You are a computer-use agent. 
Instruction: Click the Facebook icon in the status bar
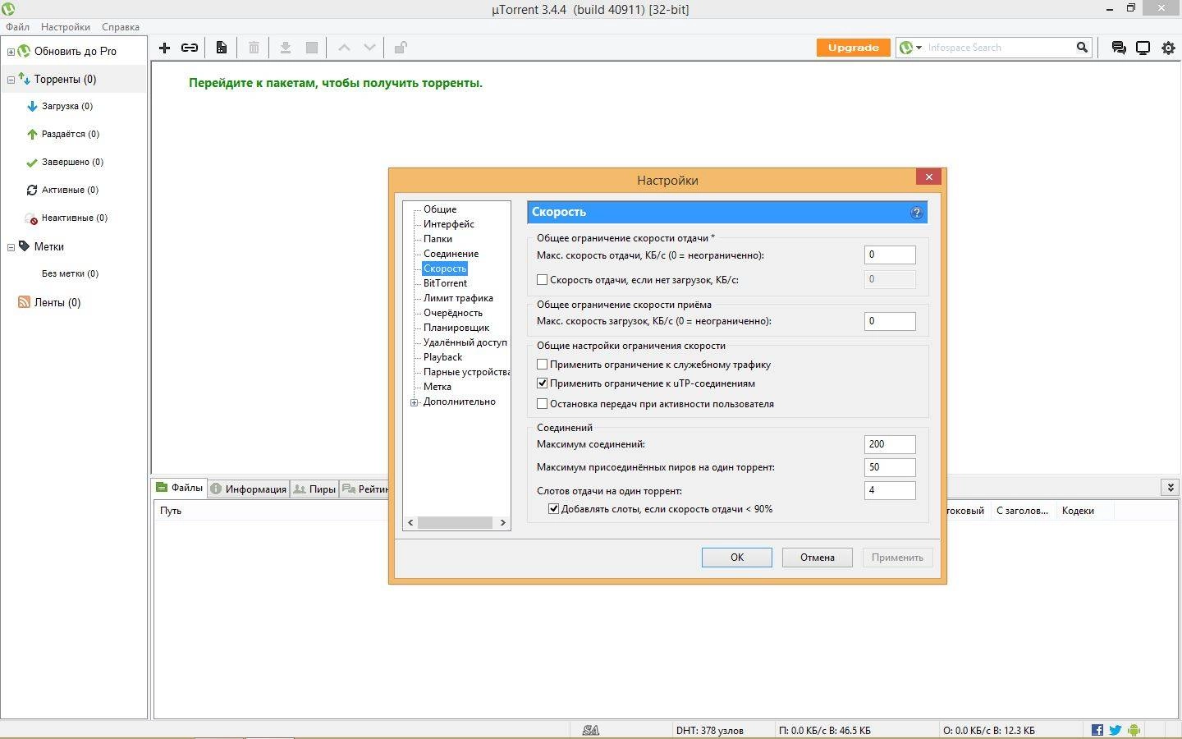click(1097, 729)
